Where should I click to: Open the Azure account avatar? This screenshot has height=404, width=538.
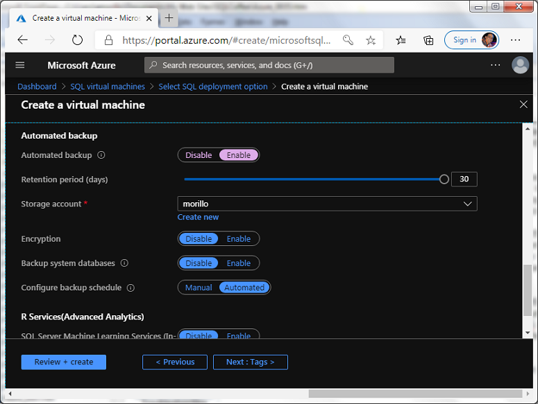[520, 65]
